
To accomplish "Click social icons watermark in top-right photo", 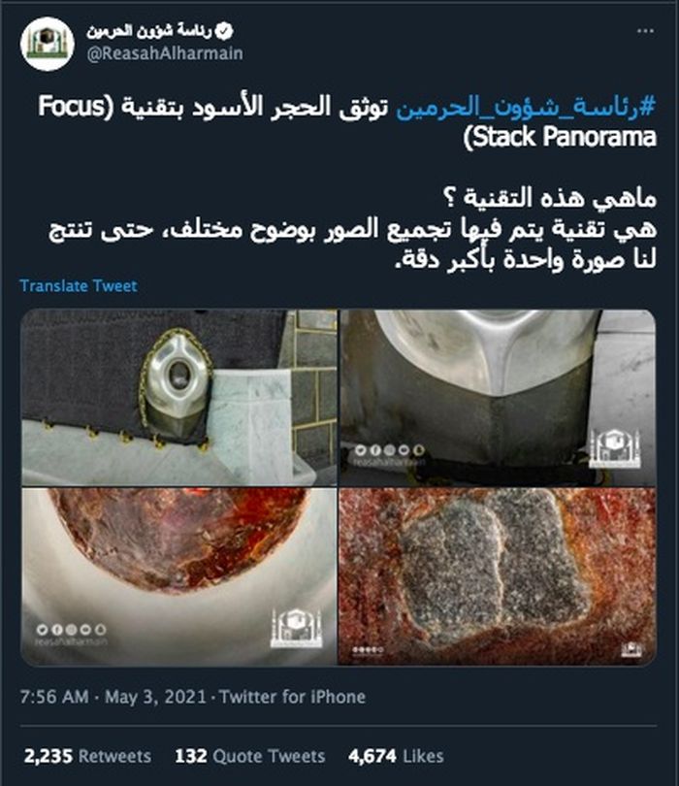I will (389, 455).
